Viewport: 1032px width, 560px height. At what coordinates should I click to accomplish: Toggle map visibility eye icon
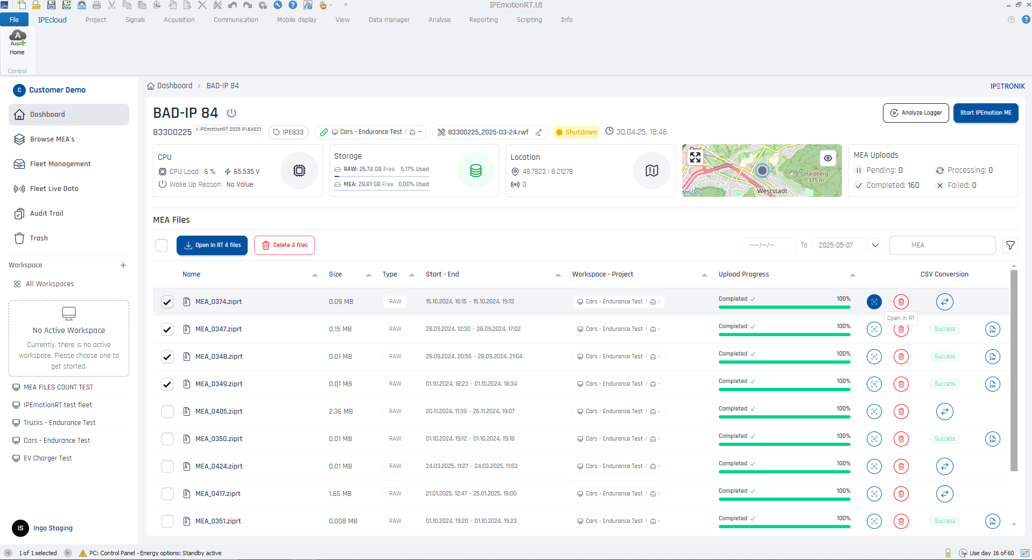828,158
